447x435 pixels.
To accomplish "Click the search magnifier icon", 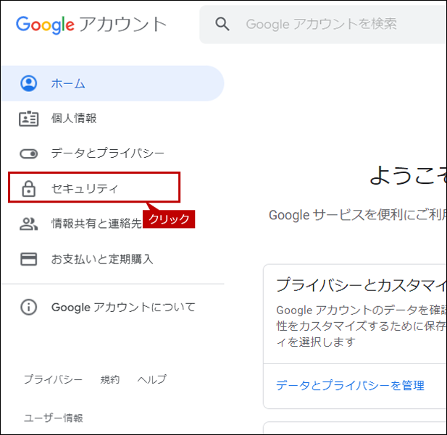I will pos(222,24).
